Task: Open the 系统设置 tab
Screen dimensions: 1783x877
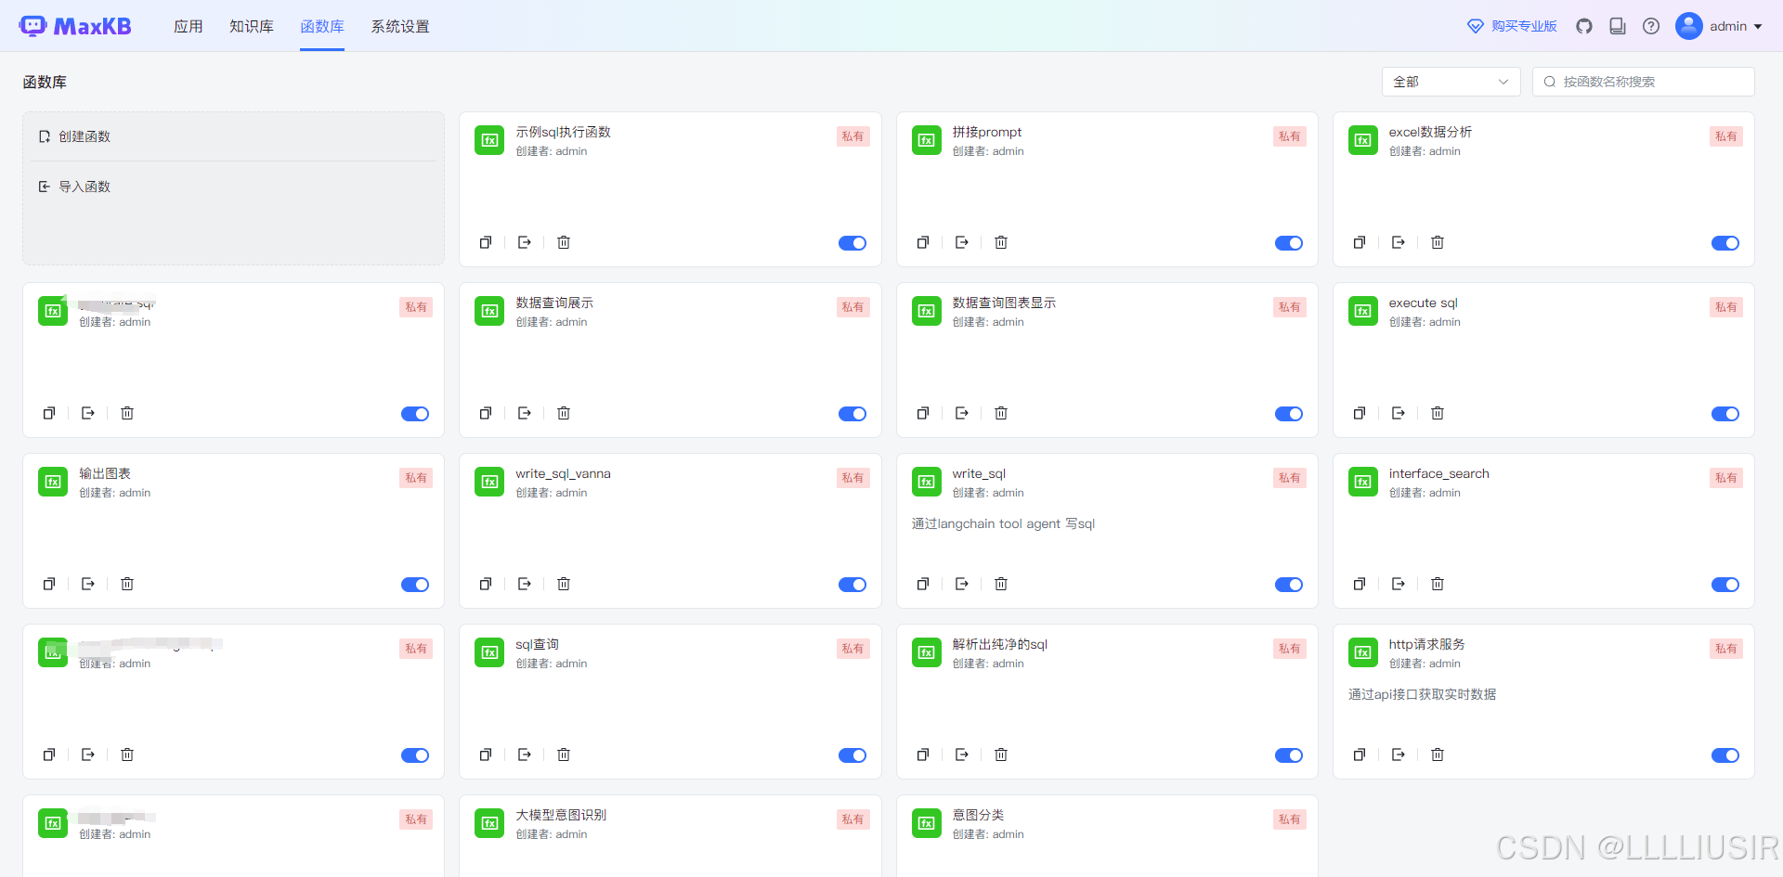Action: click(400, 26)
